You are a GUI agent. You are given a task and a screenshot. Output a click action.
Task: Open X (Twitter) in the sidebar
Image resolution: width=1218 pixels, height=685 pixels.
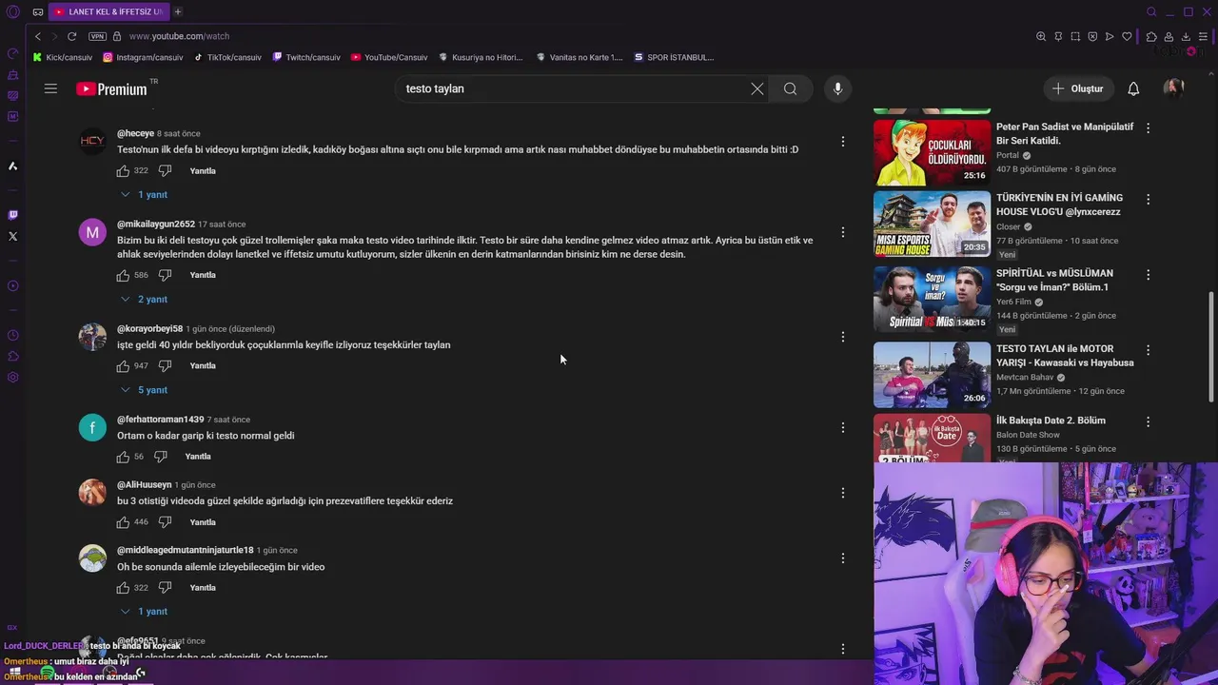click(12, 236)
